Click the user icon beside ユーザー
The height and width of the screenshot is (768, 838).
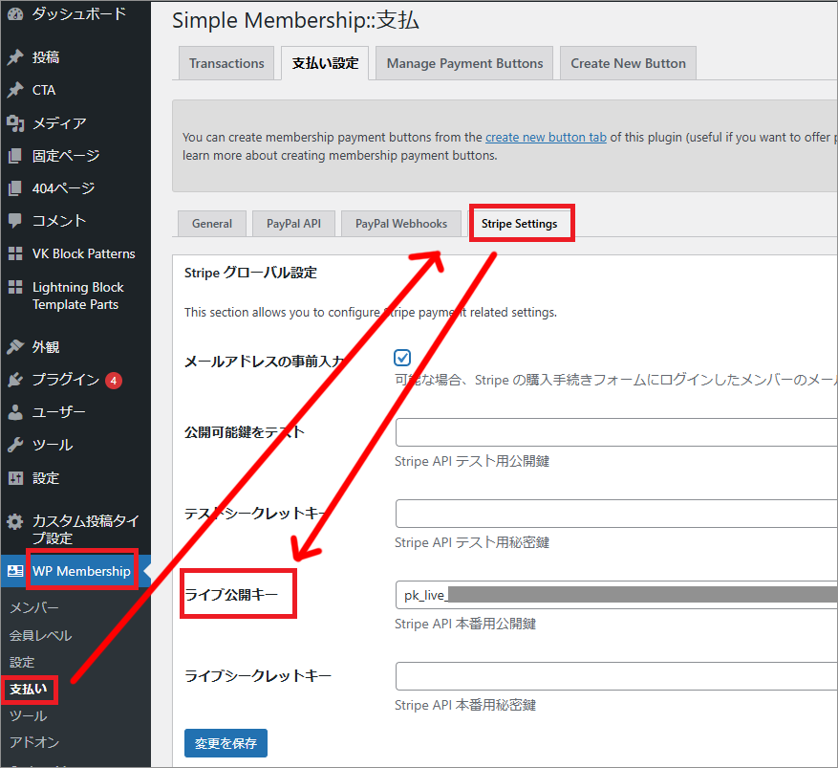point(15,412)
